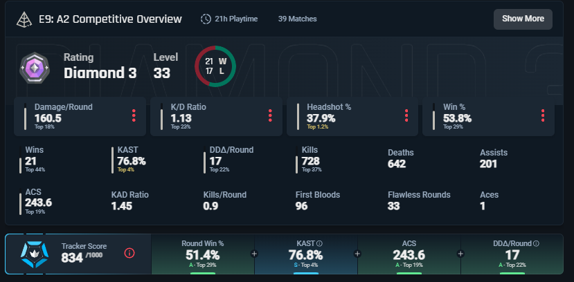Click the 'E9: A2 Competitive Overview' title
The height and width of the screenshot is (282, 574).
click(110, 19)
